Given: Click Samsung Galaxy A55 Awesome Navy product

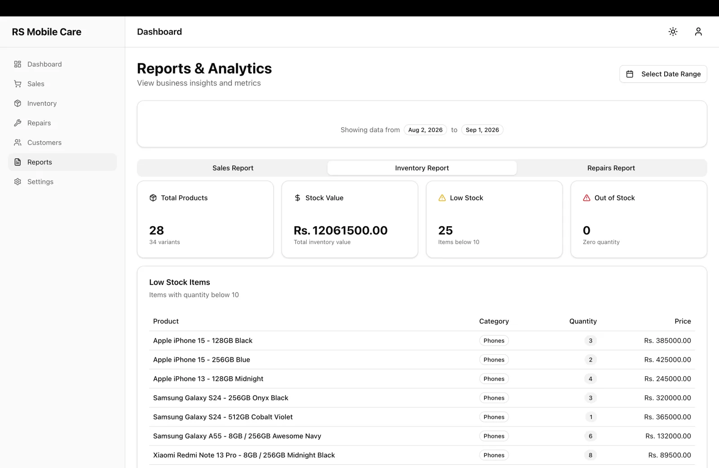Looking at the screenshot, I should [237, 436].
